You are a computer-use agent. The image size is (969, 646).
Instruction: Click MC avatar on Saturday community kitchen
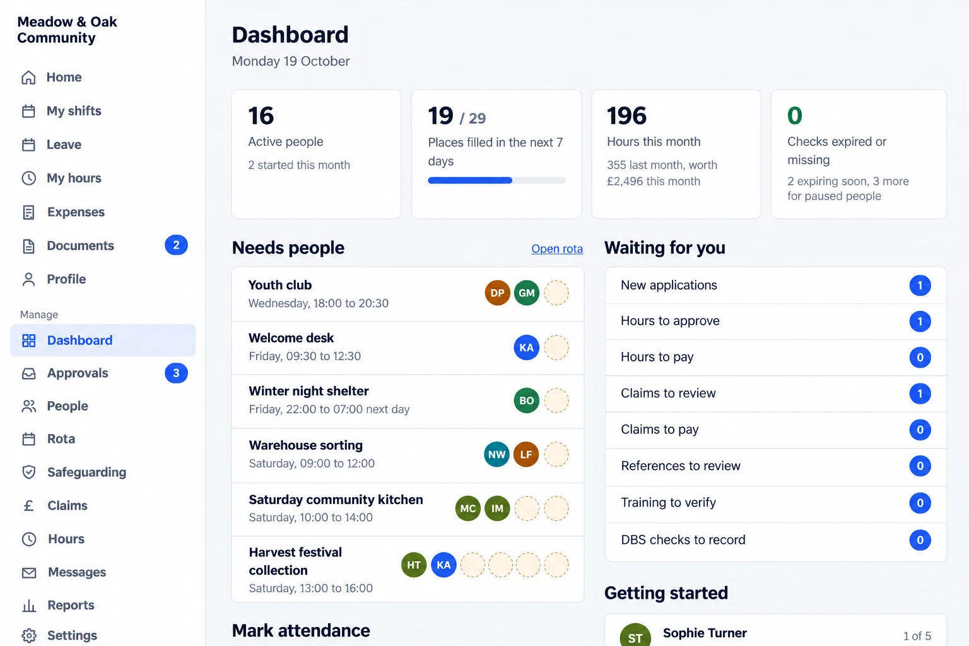pyautogui.click(x=468, y=508)
